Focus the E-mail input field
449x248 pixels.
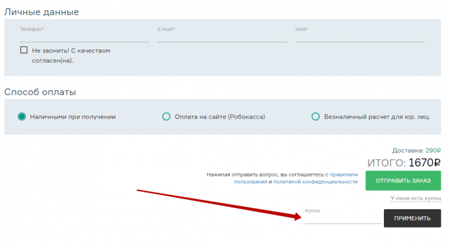[x=222, y=36]
